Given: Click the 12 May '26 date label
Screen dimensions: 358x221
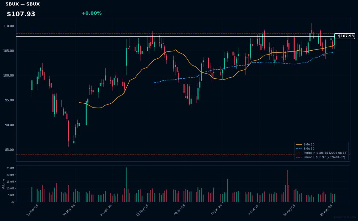Looking at the screenshot, I should pos(143,210).
